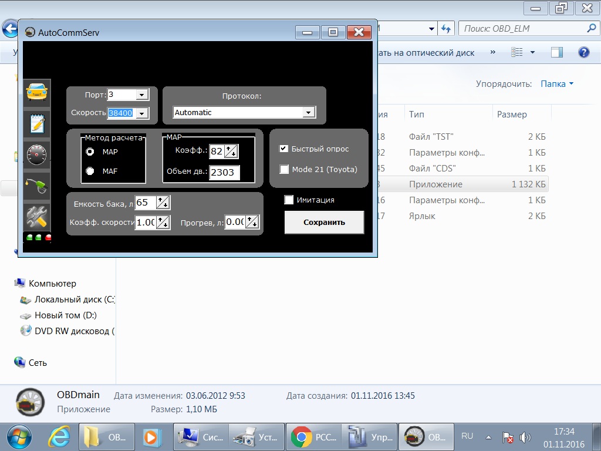Enable the Mode 21 (Toyota) checkbox

(x=284, y=170)
